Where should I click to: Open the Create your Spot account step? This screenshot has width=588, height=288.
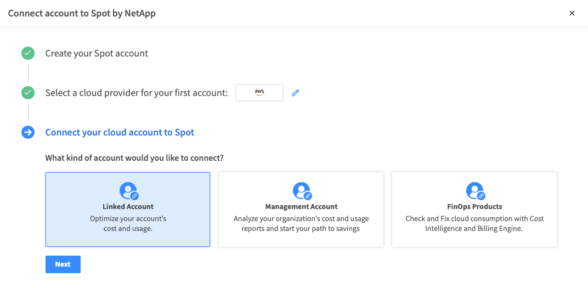tap(97, 53)
